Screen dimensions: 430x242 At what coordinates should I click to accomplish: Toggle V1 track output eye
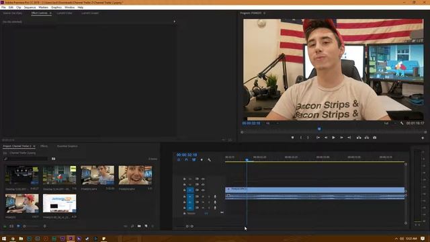click(x=203, y=190)
